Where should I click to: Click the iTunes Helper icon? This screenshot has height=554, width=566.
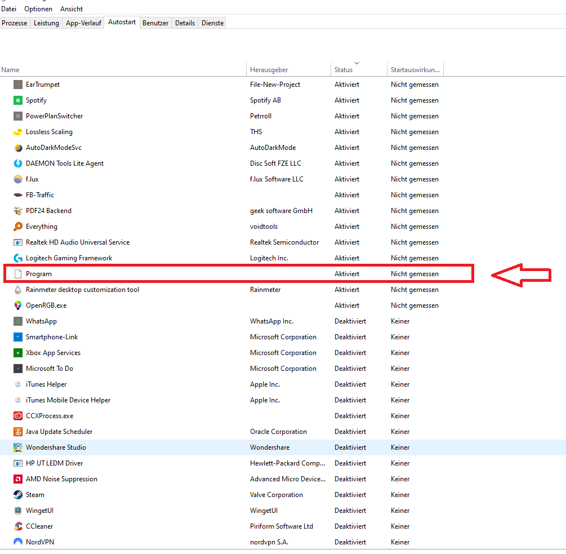click(x=17, y=384)
